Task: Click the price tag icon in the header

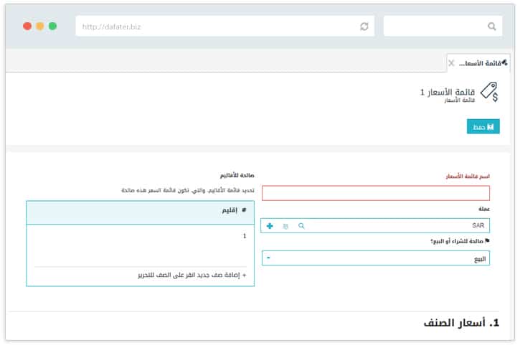Action: pyautogui.click(x=490, y=92)
